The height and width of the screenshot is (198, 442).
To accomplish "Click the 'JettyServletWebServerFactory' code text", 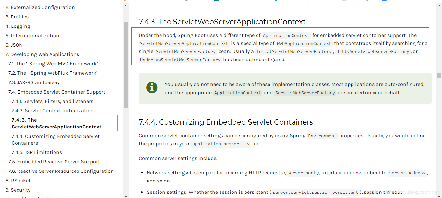I will (373, 52).
